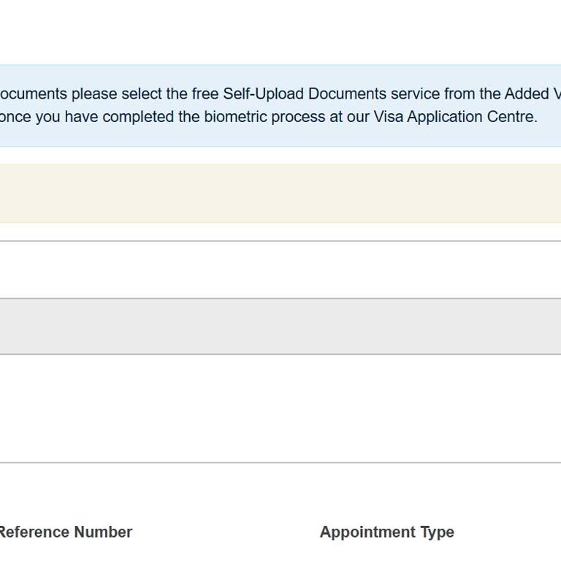Click the gray shaded table row
Viewport: 561px width, 561px height.
point(280,327)
